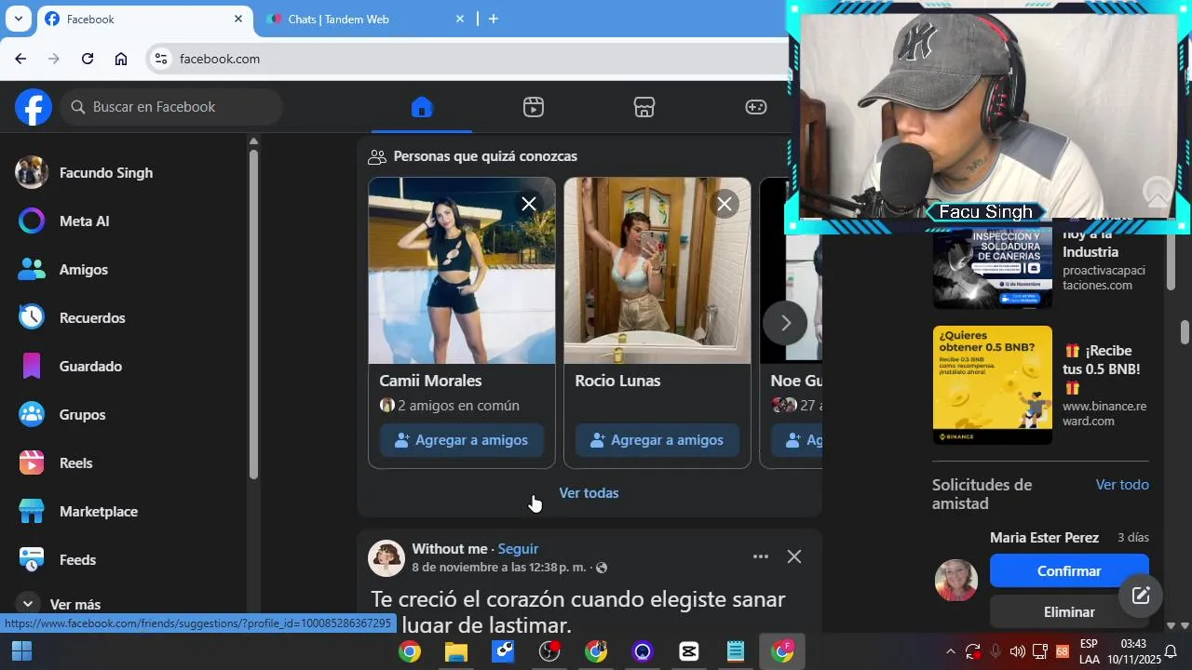
Task: Add Camii Morales as a friend
Action: pos(462,440)
